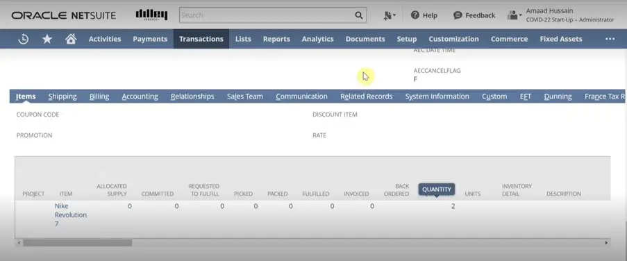Open the Activities menu

pos(105,39)
